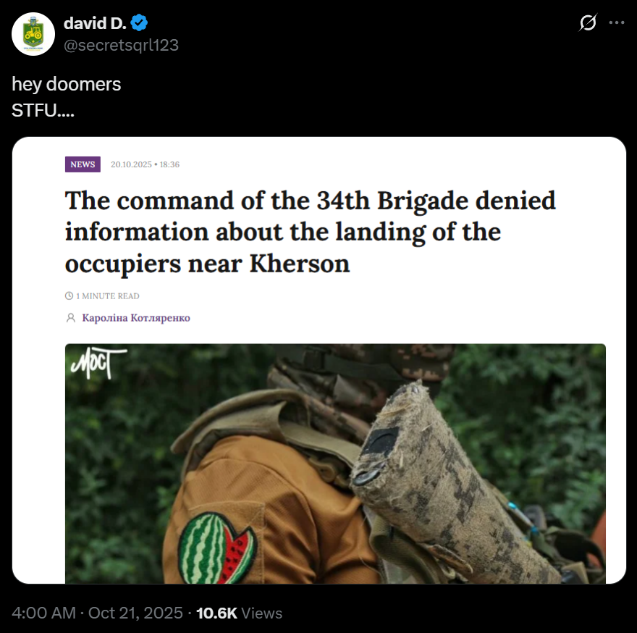Click the article date 20.10.2025 18:36

click(145, 164)
